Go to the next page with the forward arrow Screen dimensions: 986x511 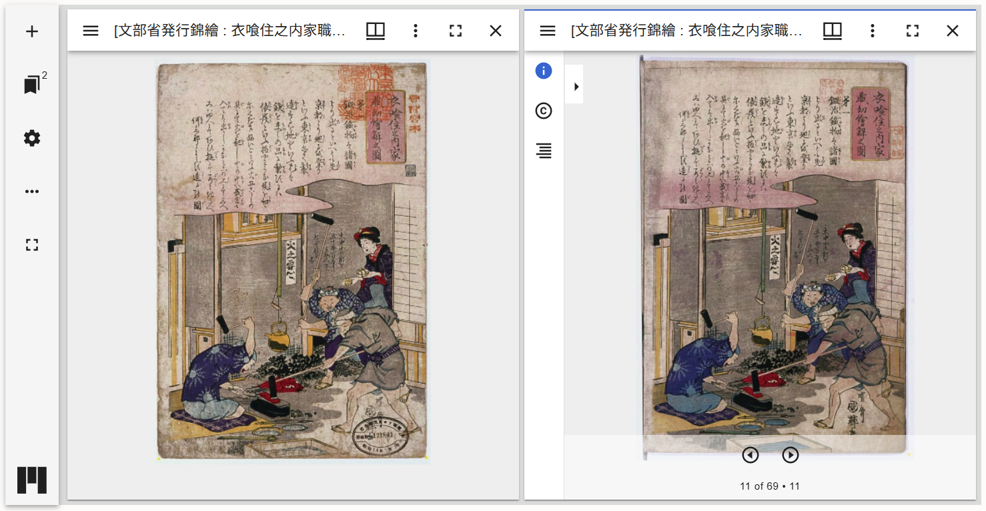[790, 455]
